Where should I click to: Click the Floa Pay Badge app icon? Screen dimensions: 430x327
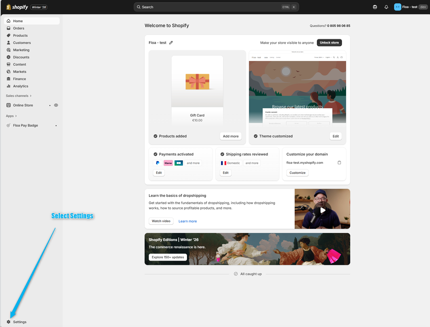tap(8, 125)
